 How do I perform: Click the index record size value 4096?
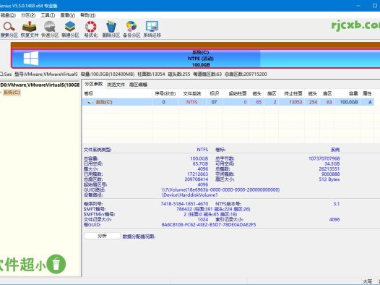click(334, 219)
